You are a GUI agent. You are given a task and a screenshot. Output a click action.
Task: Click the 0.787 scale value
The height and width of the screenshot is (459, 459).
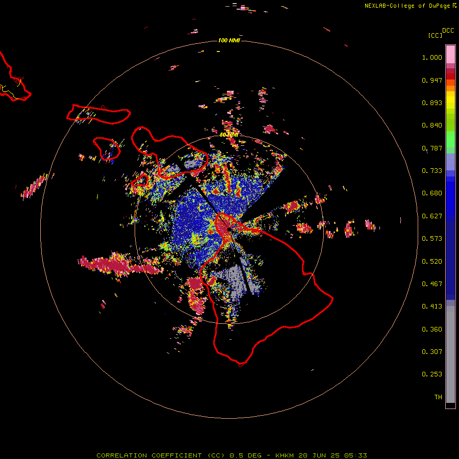pyautogui.click(x=432, y=148)
